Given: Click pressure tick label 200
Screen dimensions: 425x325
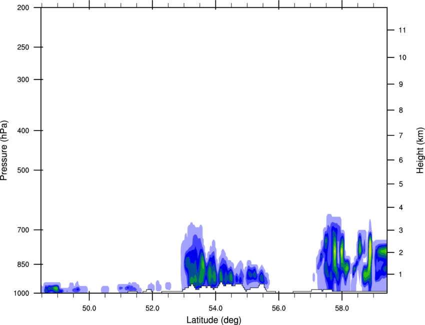Looking at the screenshot, I should 23,7.
